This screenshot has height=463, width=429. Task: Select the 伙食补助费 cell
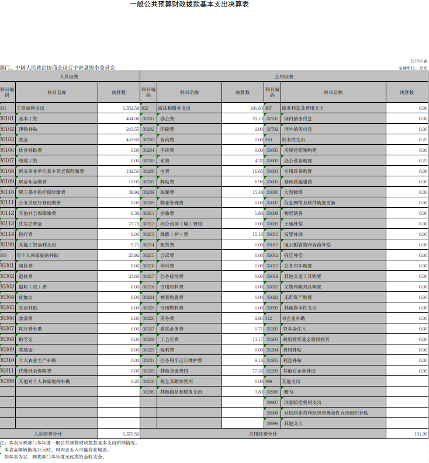57,150
